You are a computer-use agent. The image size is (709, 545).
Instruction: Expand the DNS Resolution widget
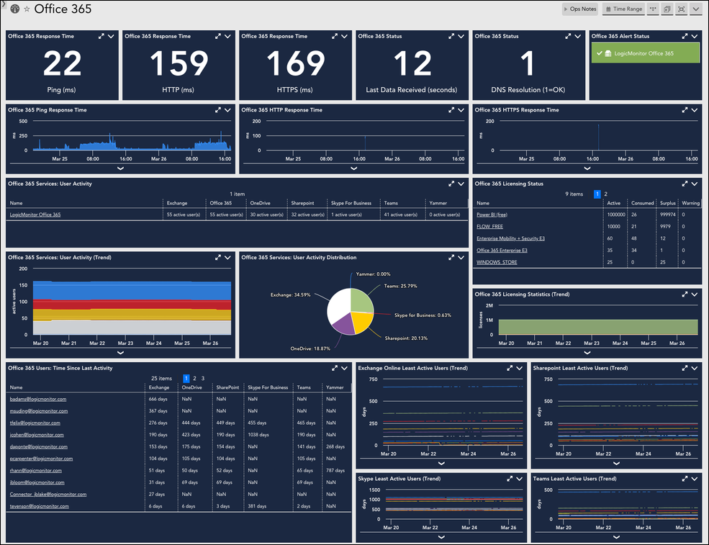pos(568,36)
